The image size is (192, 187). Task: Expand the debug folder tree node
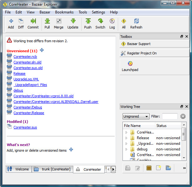tap(127, 149)
